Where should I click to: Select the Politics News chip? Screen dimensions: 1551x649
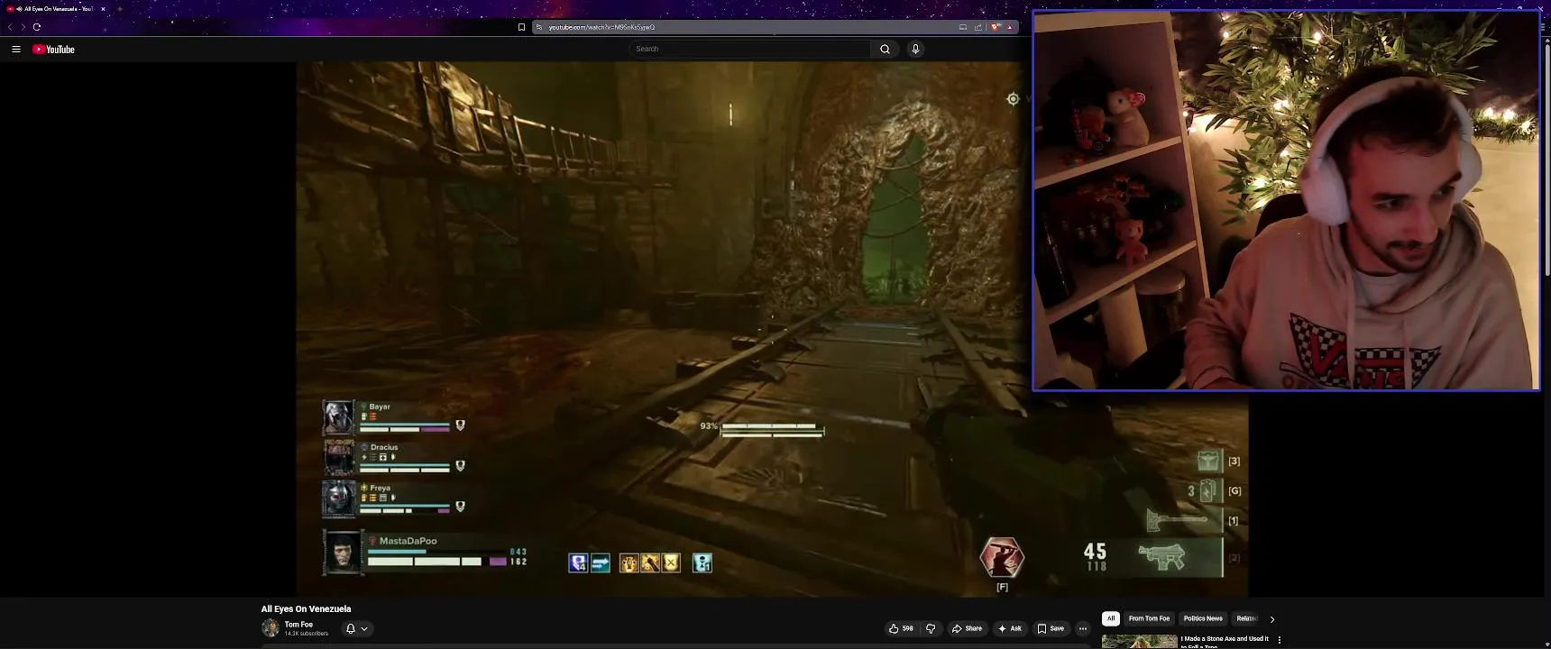coord(1203,618)
